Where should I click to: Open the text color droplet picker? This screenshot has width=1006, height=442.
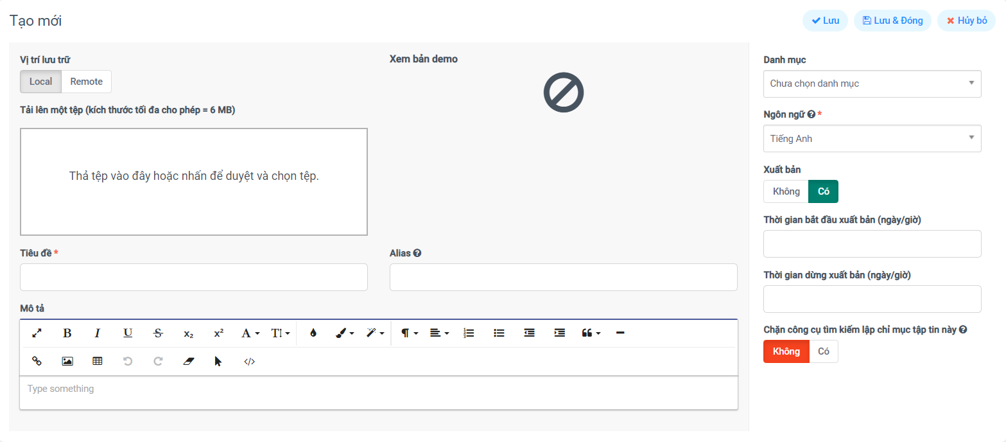(x=313, y=333)
